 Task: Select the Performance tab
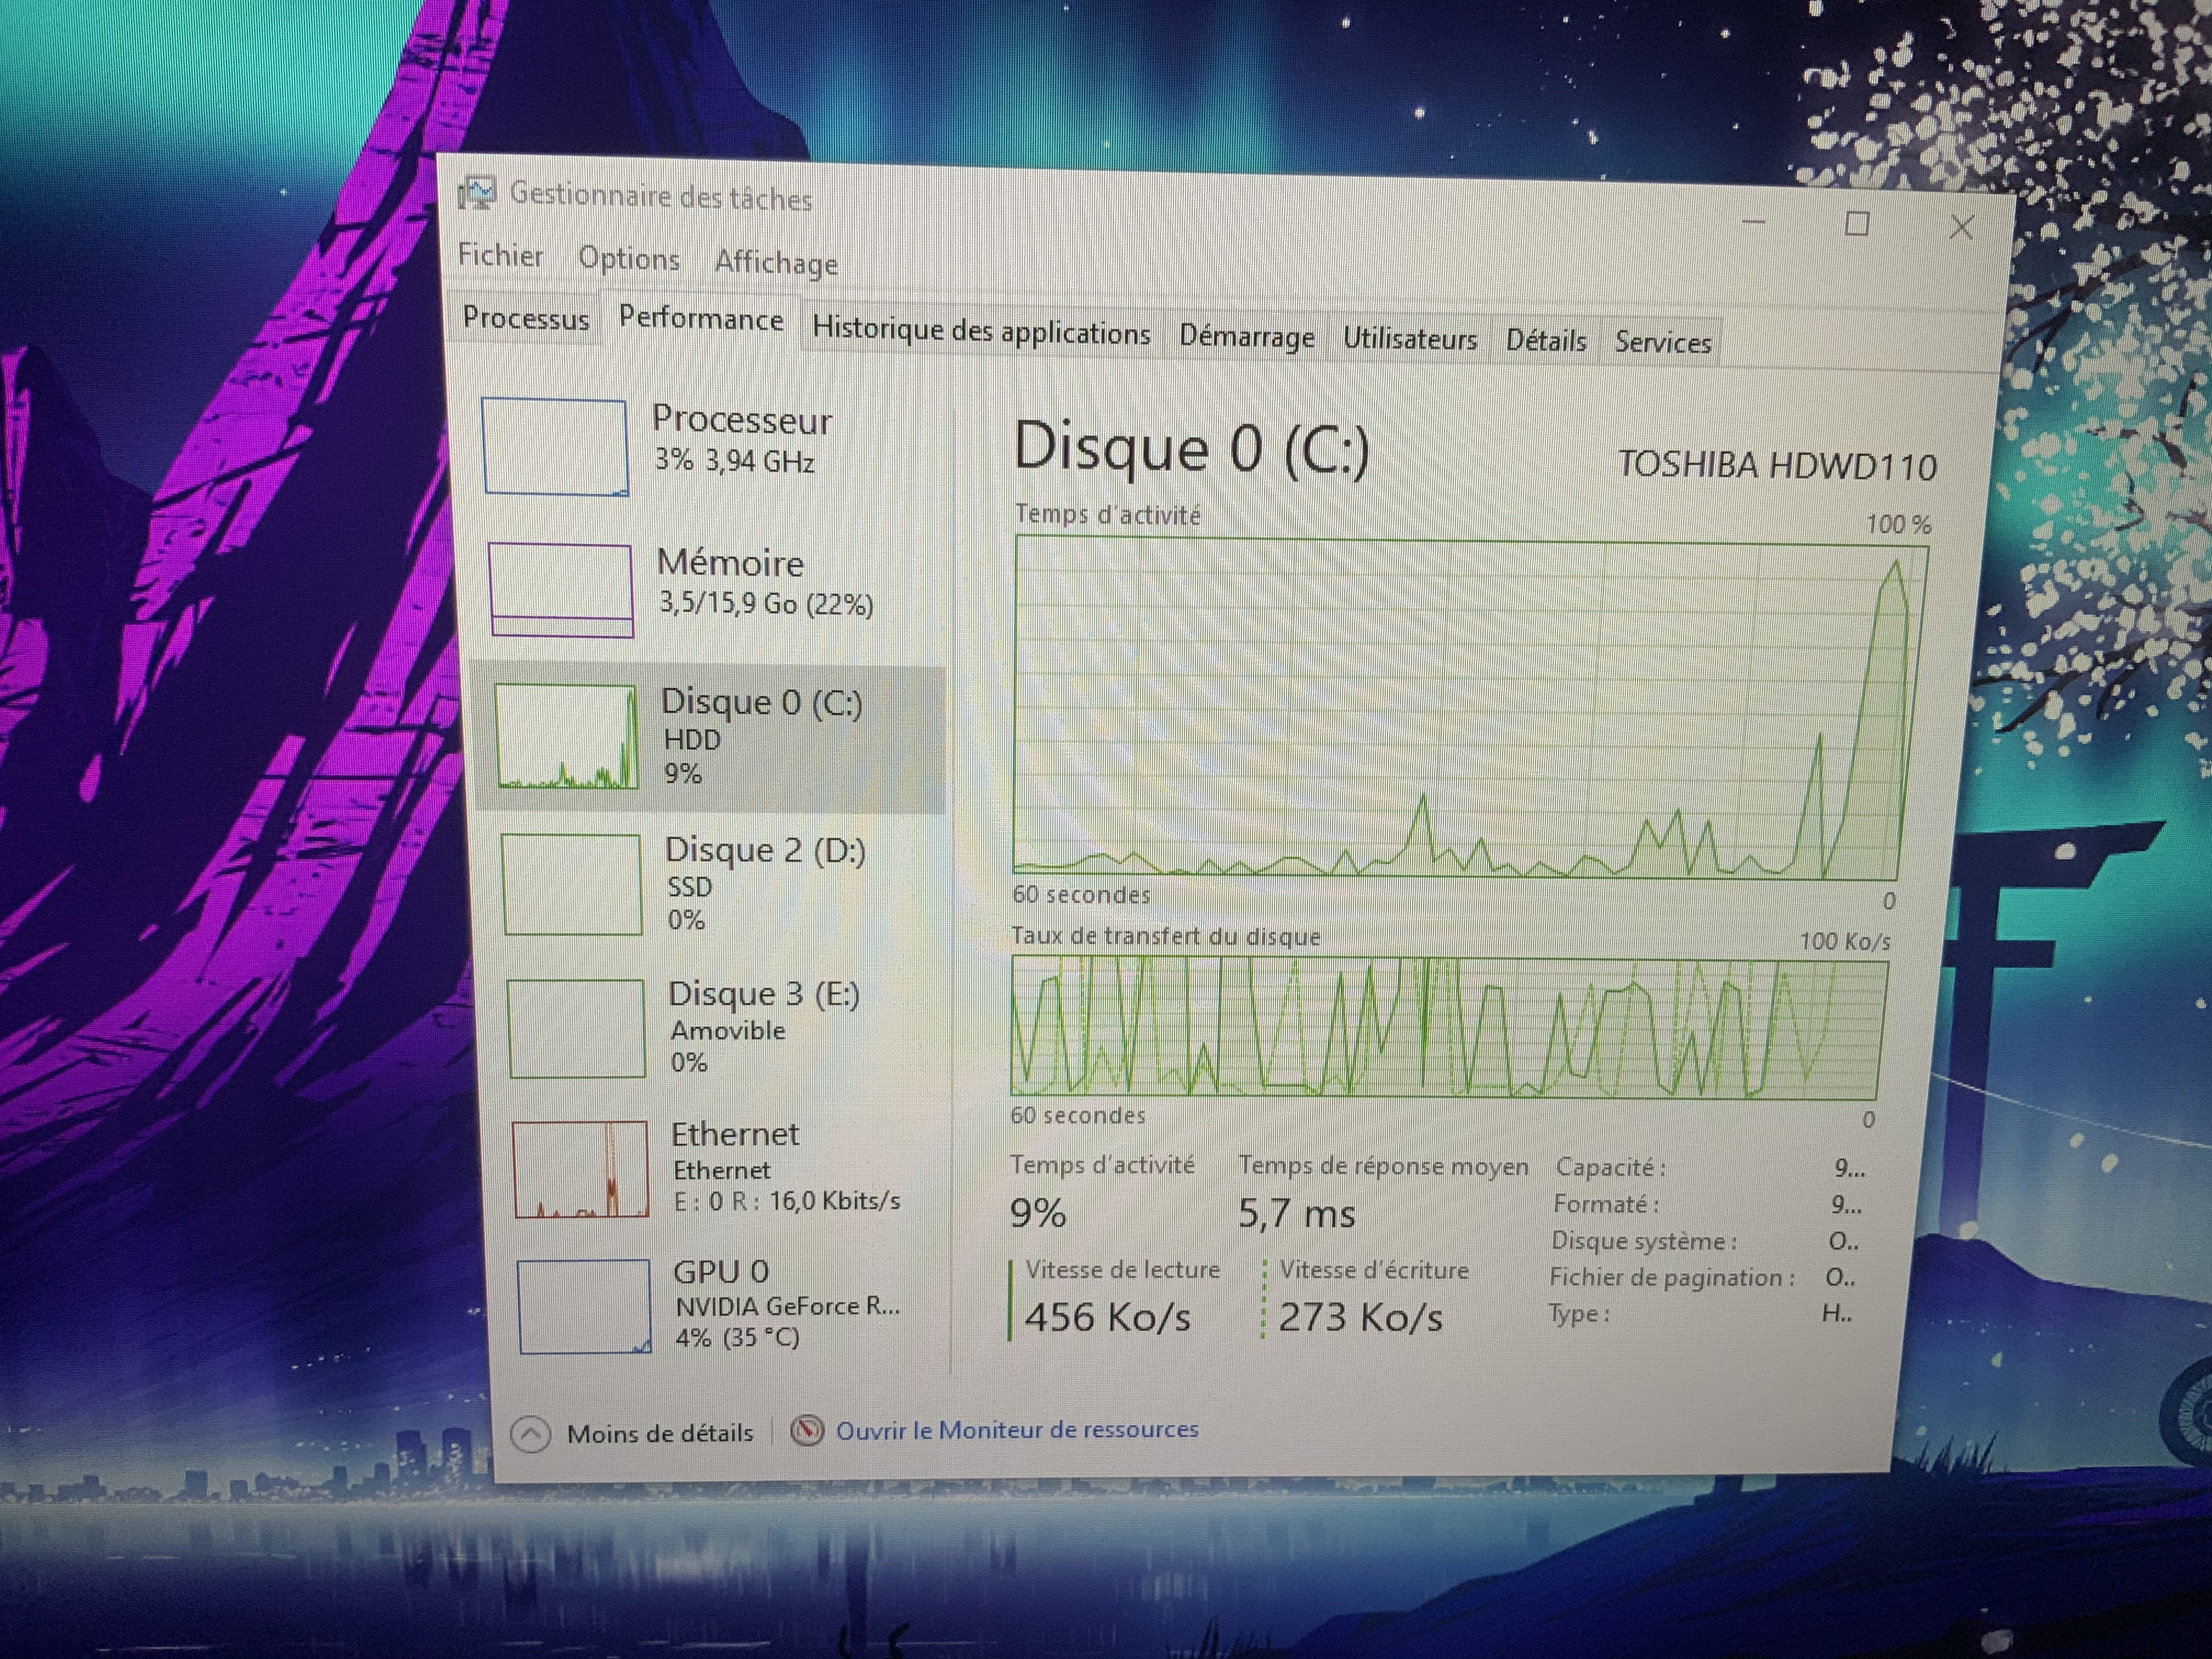(701, 319)
